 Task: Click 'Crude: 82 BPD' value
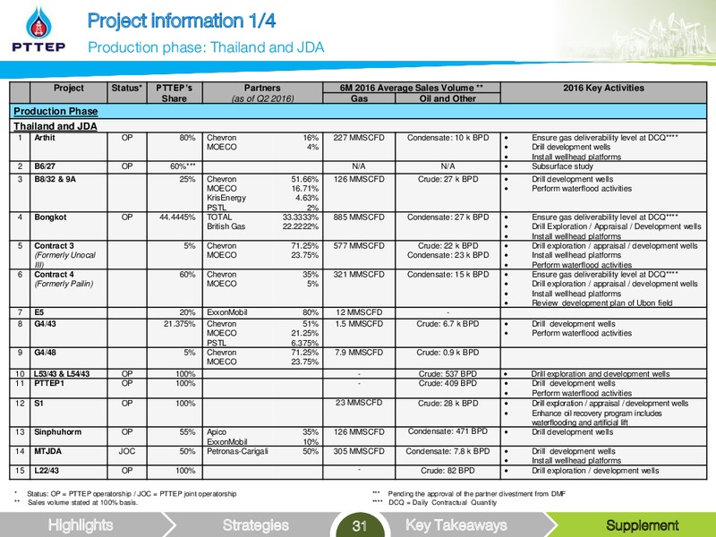pos(447,471)
